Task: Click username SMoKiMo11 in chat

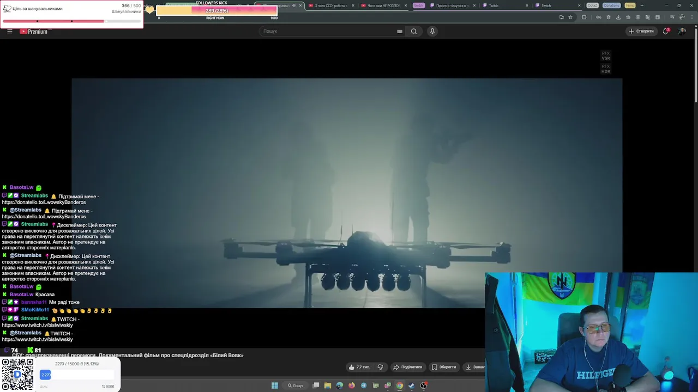Action: coord(35,310)
